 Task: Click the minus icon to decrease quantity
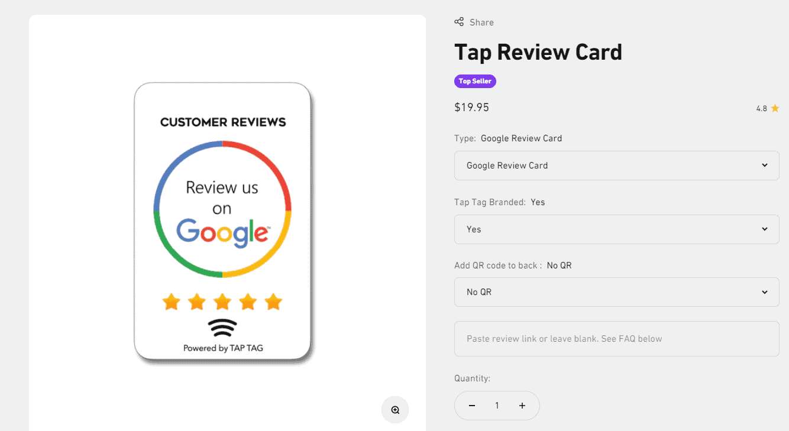(x=472, y=406)
